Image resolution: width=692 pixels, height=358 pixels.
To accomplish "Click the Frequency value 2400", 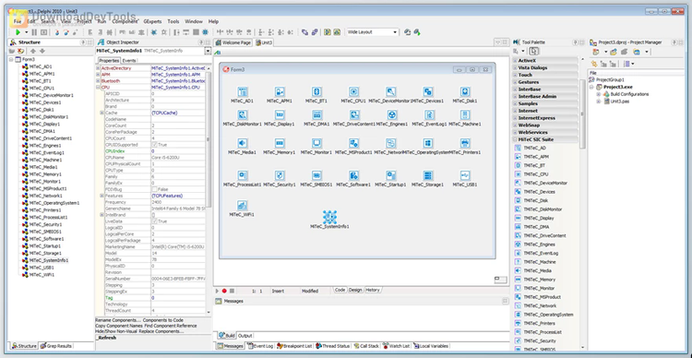I will pos(178,202).
